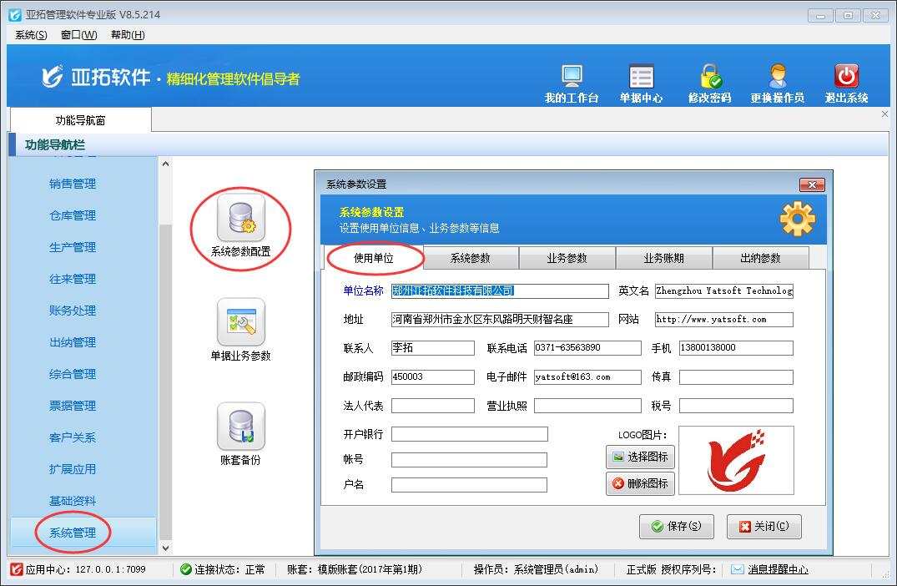Select 出纳参数 tab
This screenshot has height=586, width=897.
point(760,258)
